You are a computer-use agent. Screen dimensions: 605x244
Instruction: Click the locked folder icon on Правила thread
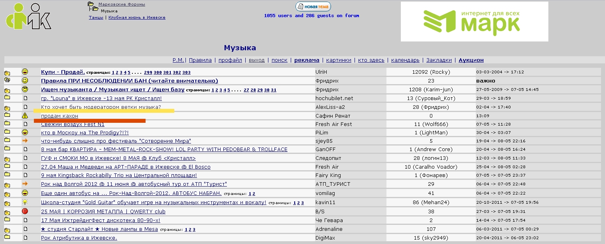[x=7, y=81]
